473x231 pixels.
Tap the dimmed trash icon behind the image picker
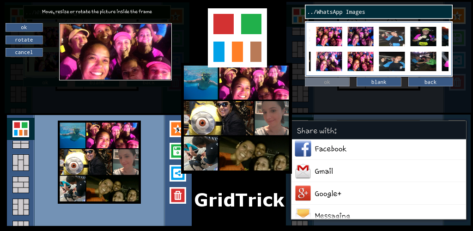pos(458,82)
